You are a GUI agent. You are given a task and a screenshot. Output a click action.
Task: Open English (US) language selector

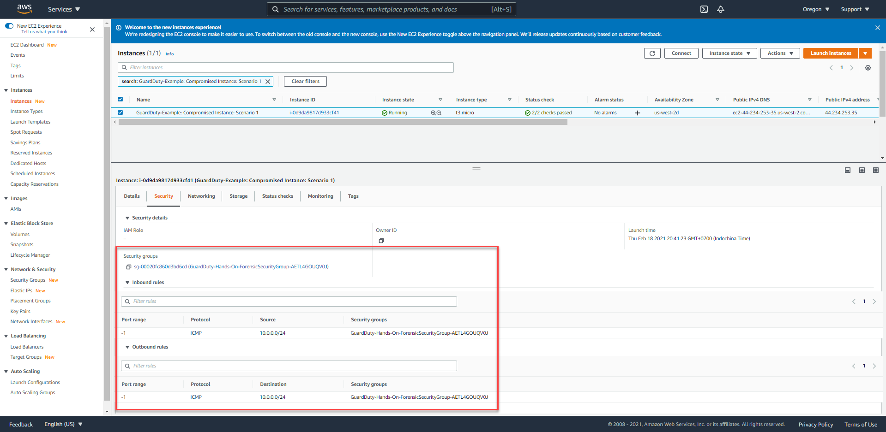63,424
